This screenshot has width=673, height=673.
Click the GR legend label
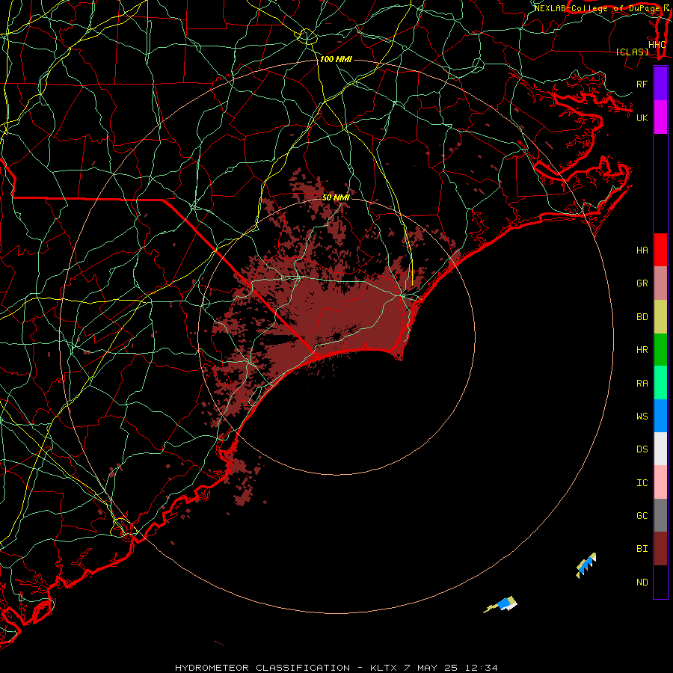[x=642, y=283]
